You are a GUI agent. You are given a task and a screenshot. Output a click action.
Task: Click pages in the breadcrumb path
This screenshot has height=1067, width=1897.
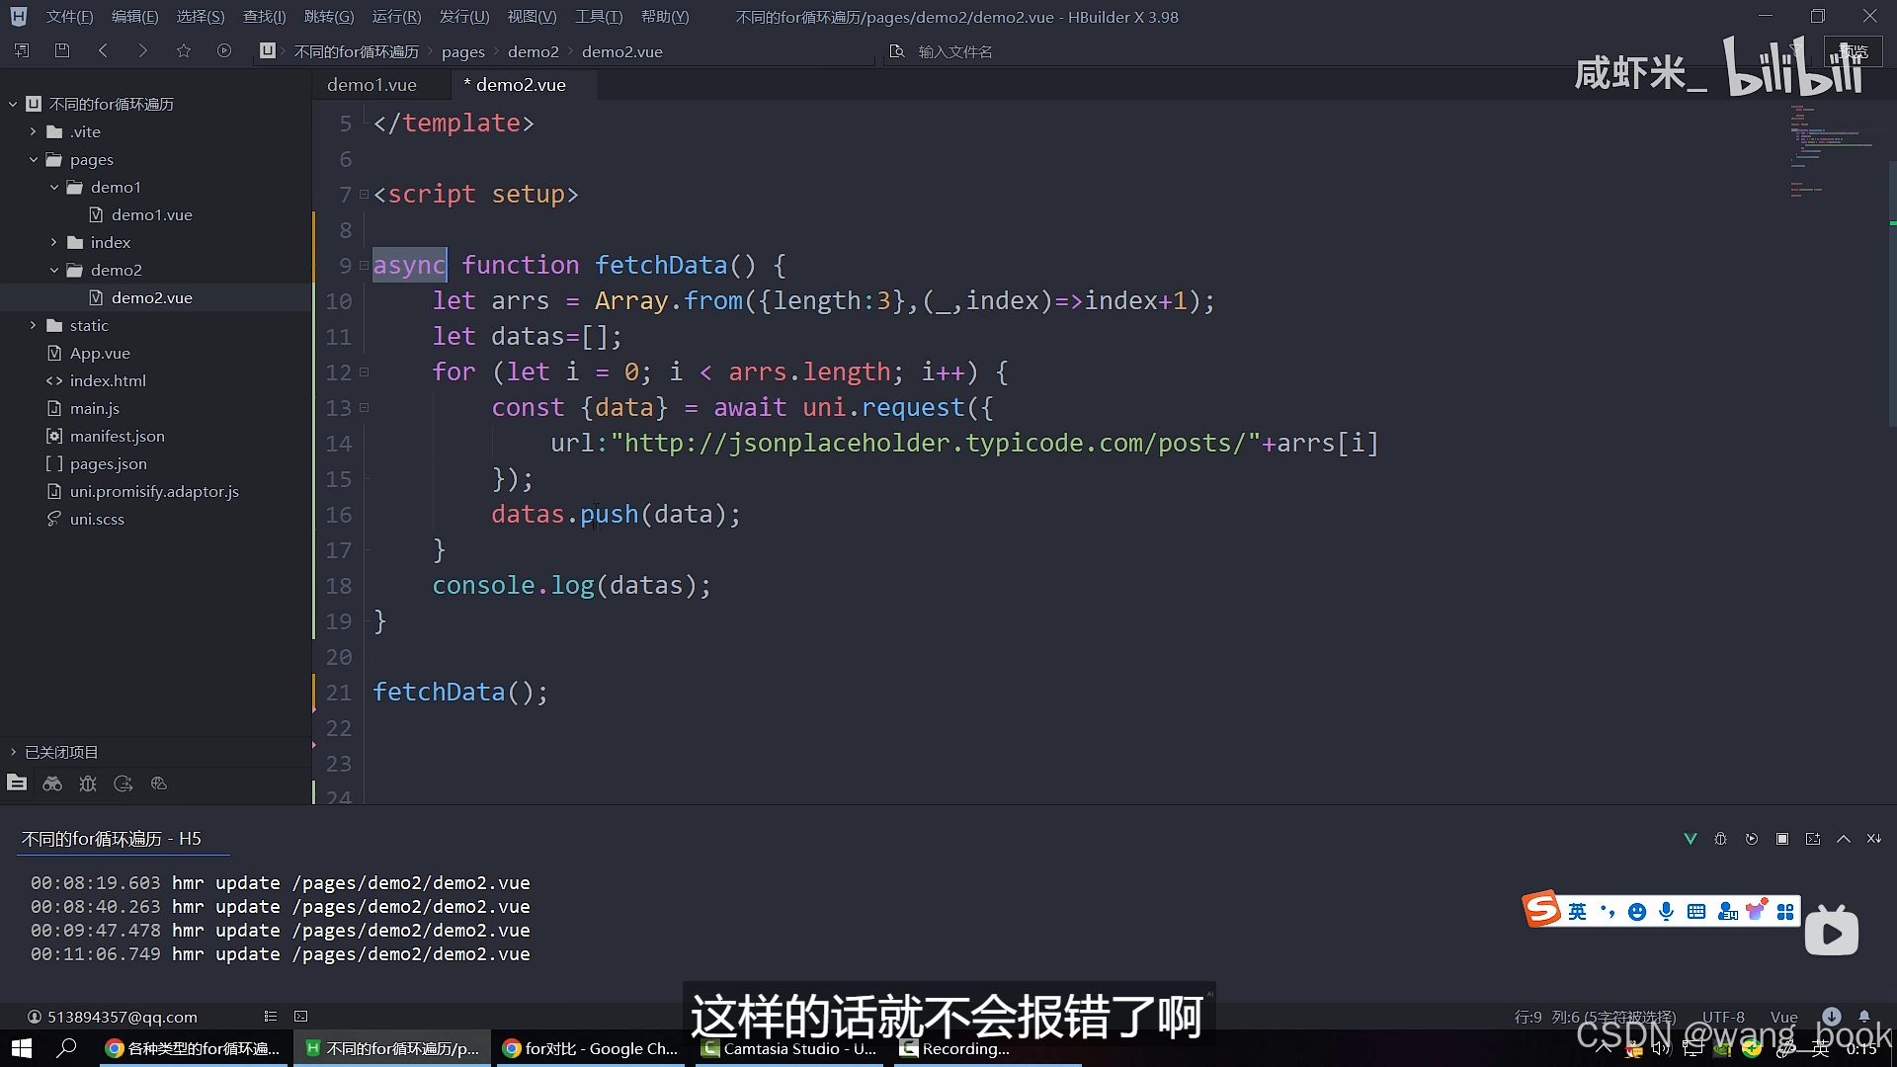point(462,51)
